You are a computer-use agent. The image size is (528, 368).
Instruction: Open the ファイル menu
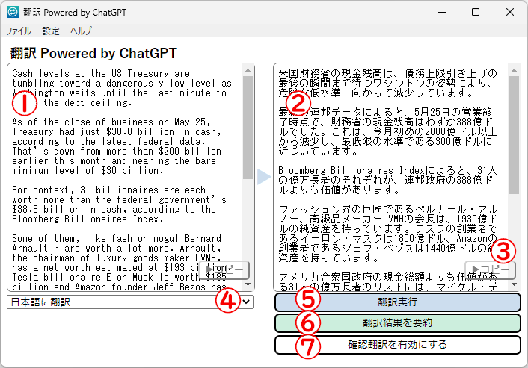pos(19,31)
